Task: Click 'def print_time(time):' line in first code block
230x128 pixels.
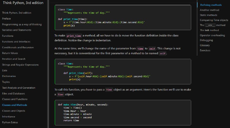Action: pyautogui.click(x=72, y=19)
